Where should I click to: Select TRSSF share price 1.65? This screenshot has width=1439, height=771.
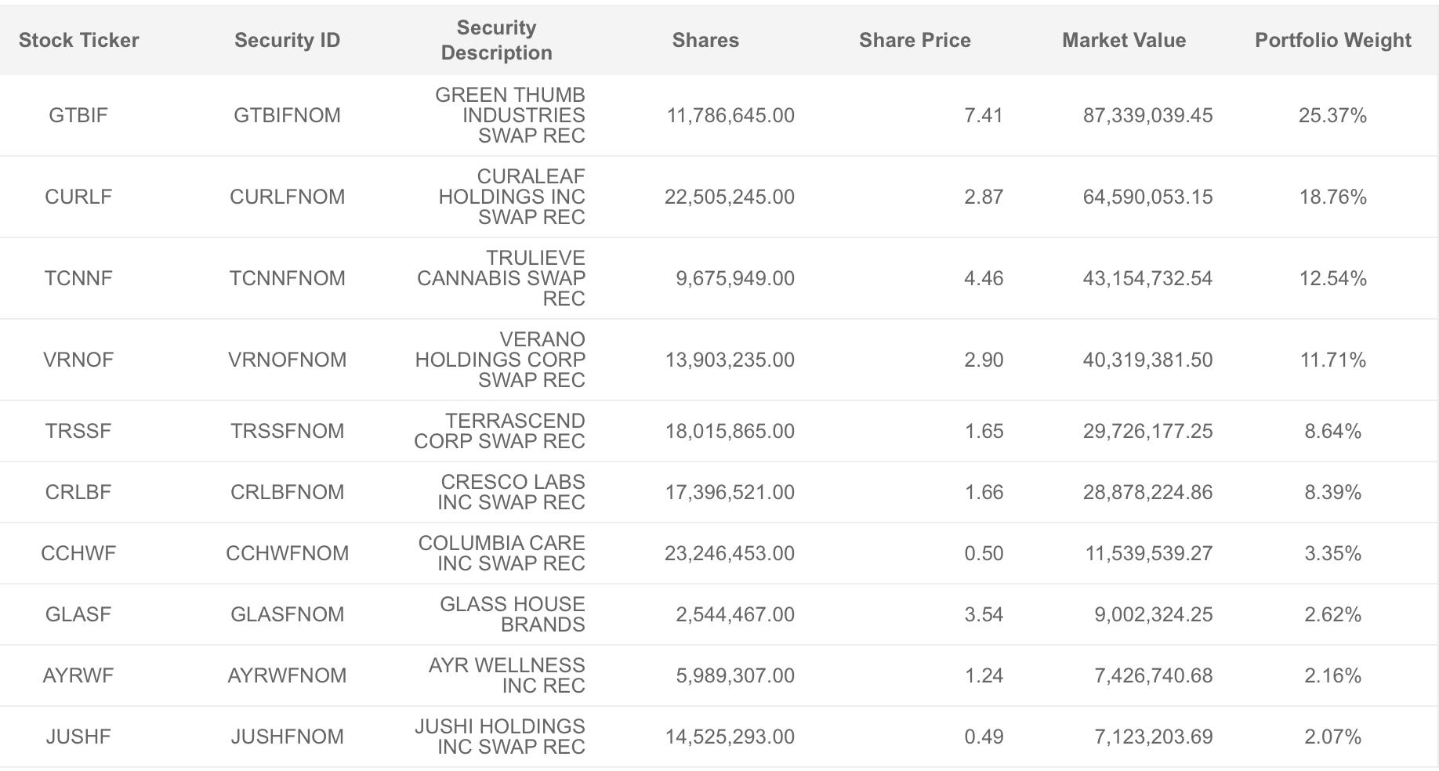click(984, 432)
